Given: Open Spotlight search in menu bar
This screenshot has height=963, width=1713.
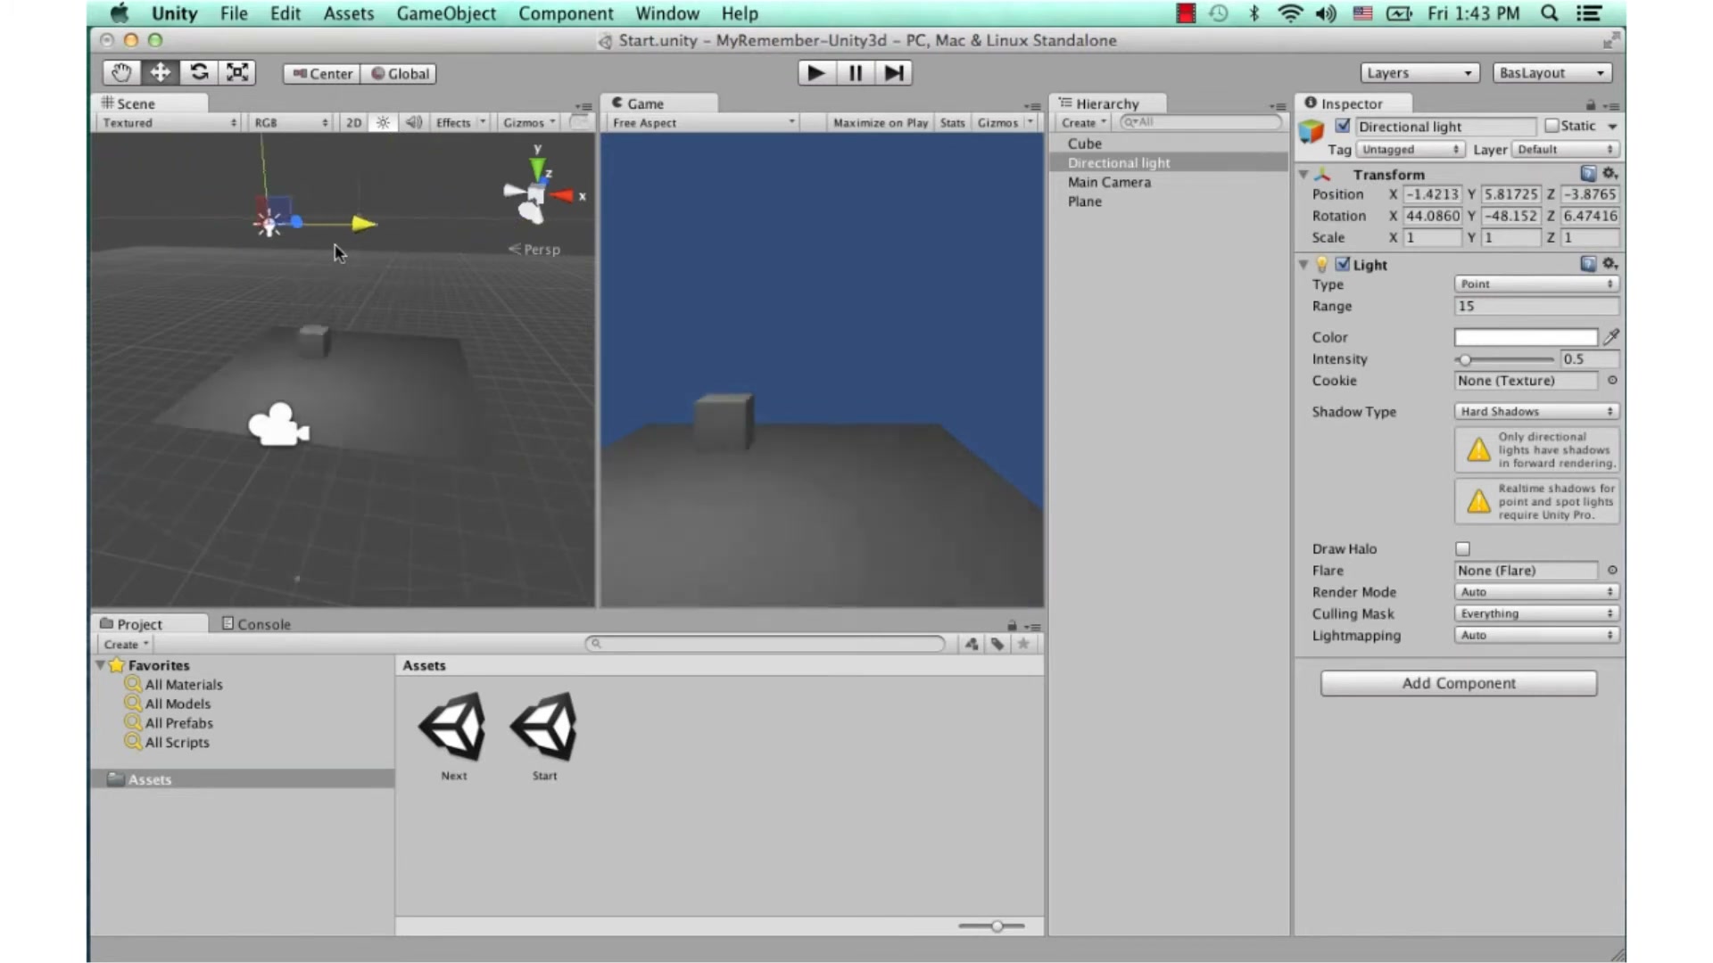Looking at the screenshot, I should (x=1550, y=13).
